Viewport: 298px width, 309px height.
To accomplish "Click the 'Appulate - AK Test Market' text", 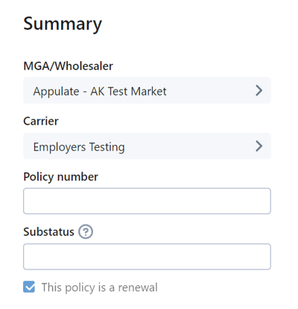I will pyautogui.click(x=100, y=91).
